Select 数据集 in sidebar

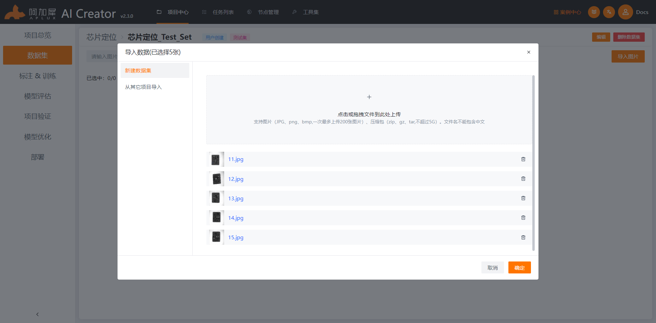(38, 55)
